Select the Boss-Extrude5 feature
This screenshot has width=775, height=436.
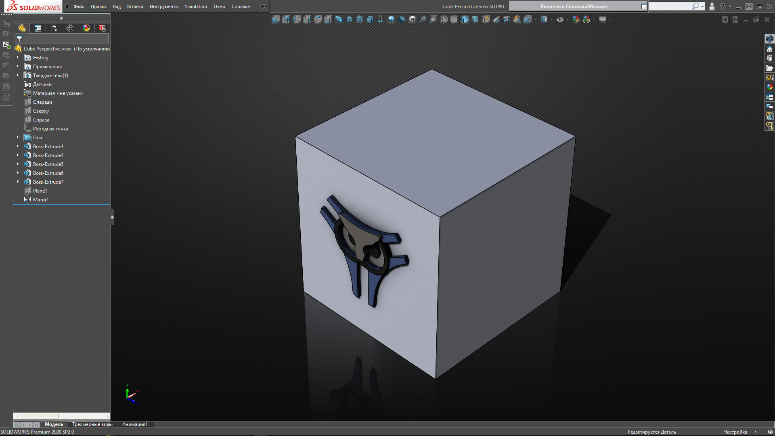[x=48, y=164]
